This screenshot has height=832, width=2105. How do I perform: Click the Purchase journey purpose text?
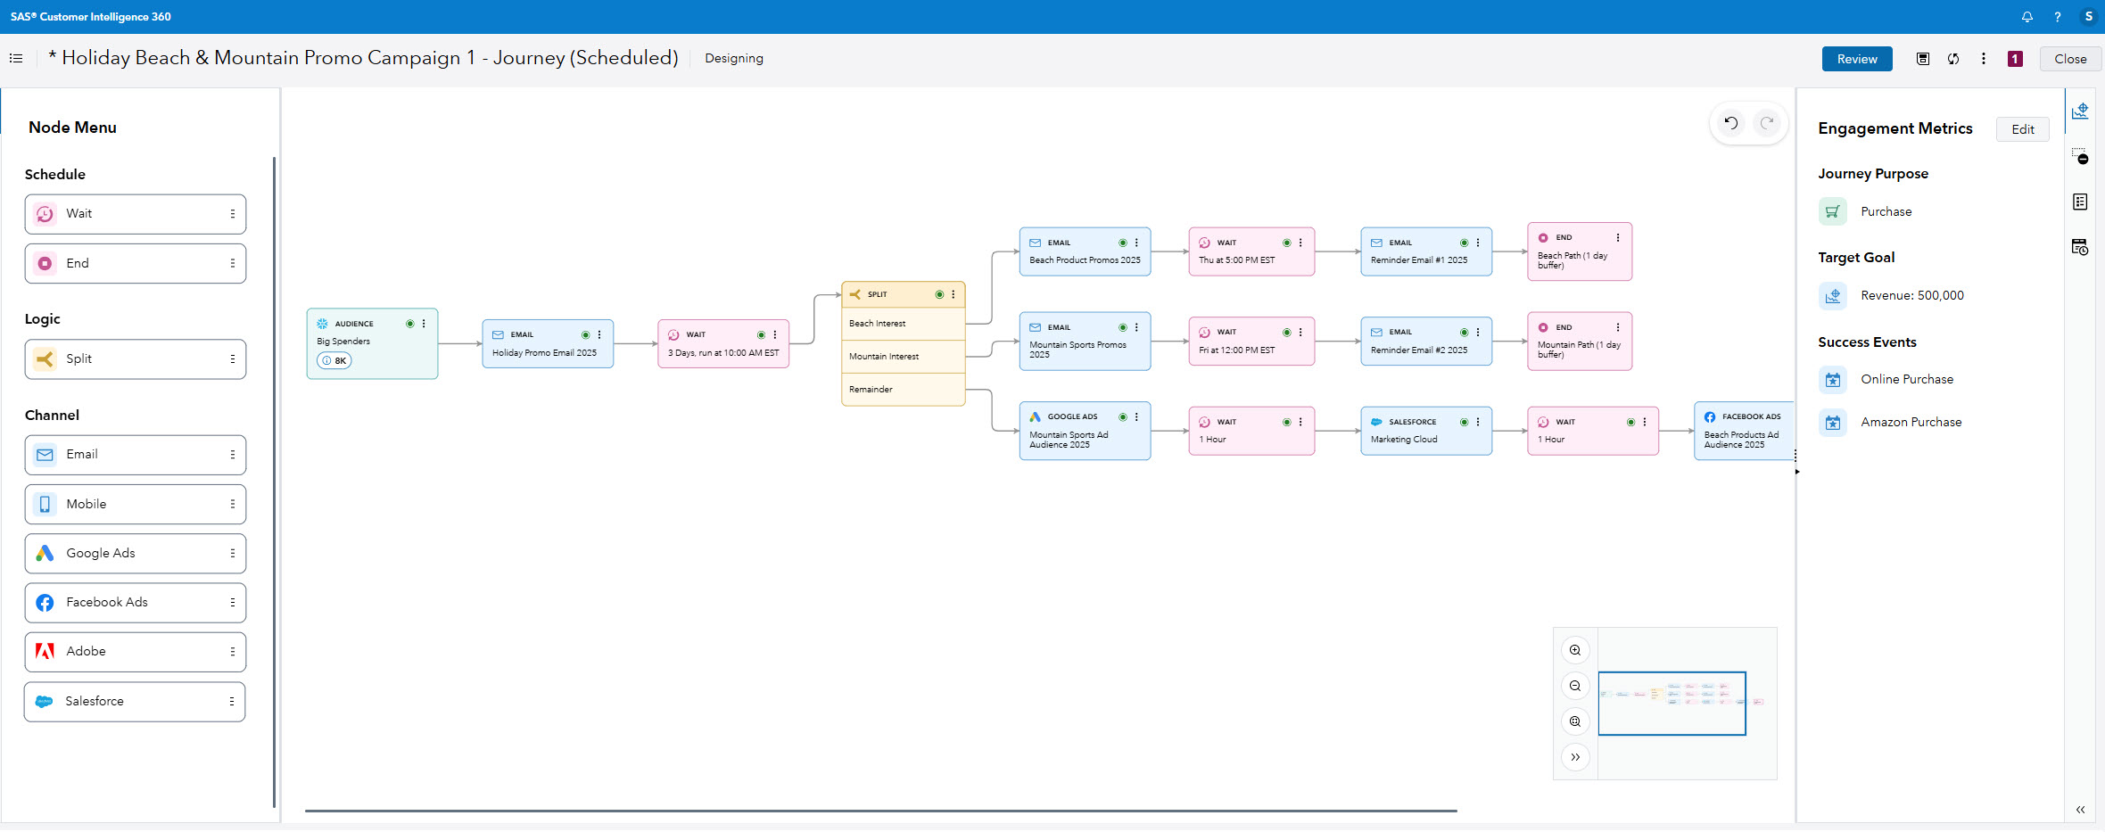[1886, 212]
